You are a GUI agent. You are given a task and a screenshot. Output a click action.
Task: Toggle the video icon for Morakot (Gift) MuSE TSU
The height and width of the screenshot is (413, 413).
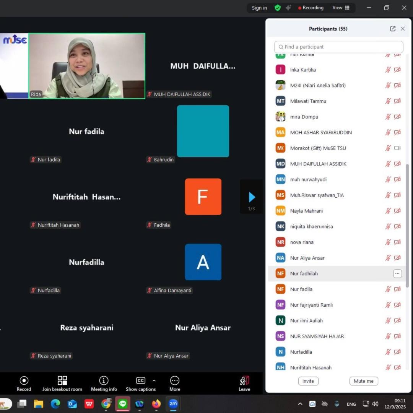[397, 148]
